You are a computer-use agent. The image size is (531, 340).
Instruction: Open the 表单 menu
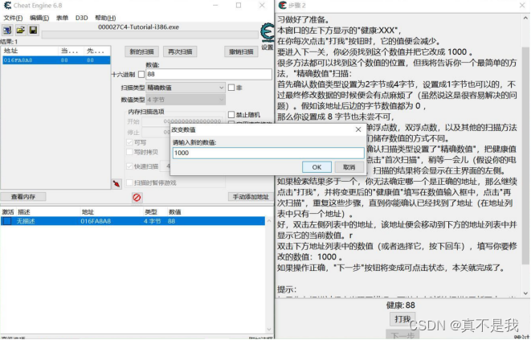(62, 18)
